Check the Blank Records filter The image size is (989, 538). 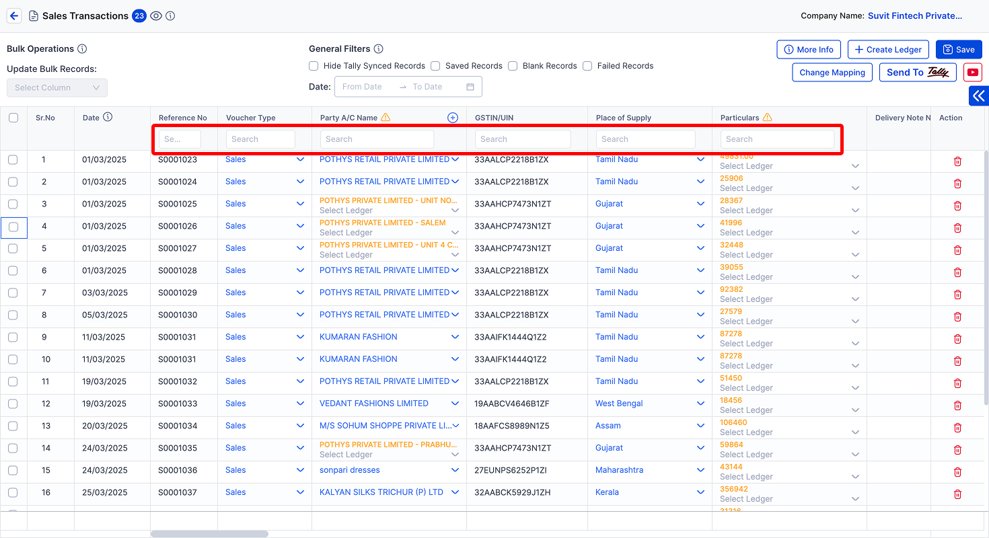(513, 66)
